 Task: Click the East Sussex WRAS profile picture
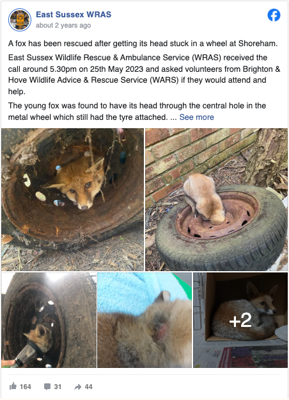pyautogui.click(x=20, y=20)
